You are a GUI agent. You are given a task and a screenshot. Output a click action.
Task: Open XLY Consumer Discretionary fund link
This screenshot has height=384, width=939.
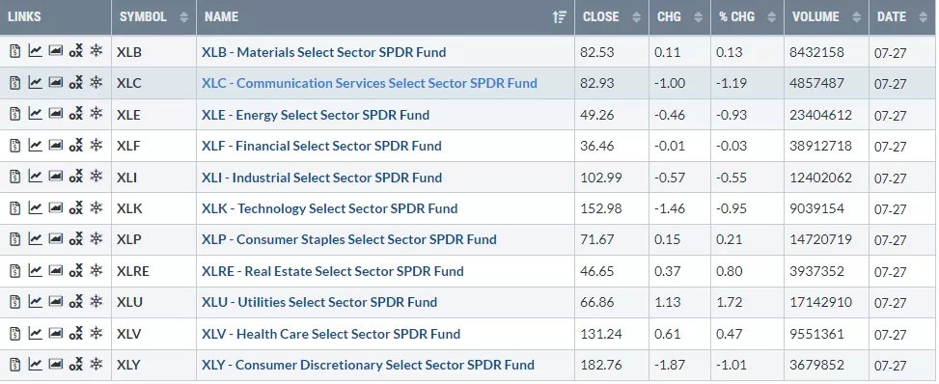[x=369, y=365]
